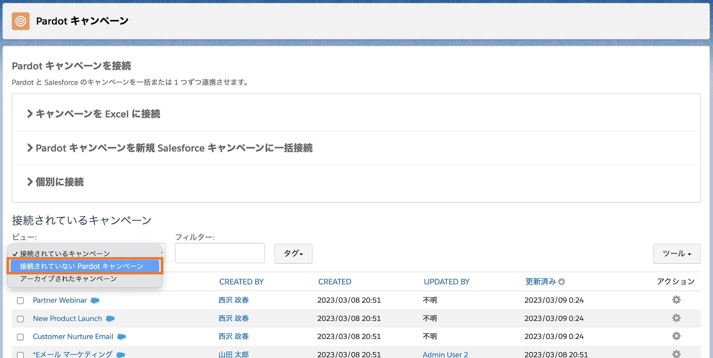Click the アクション column header text
The width and height of the screenshot is (713, 358).
[676, 282]
